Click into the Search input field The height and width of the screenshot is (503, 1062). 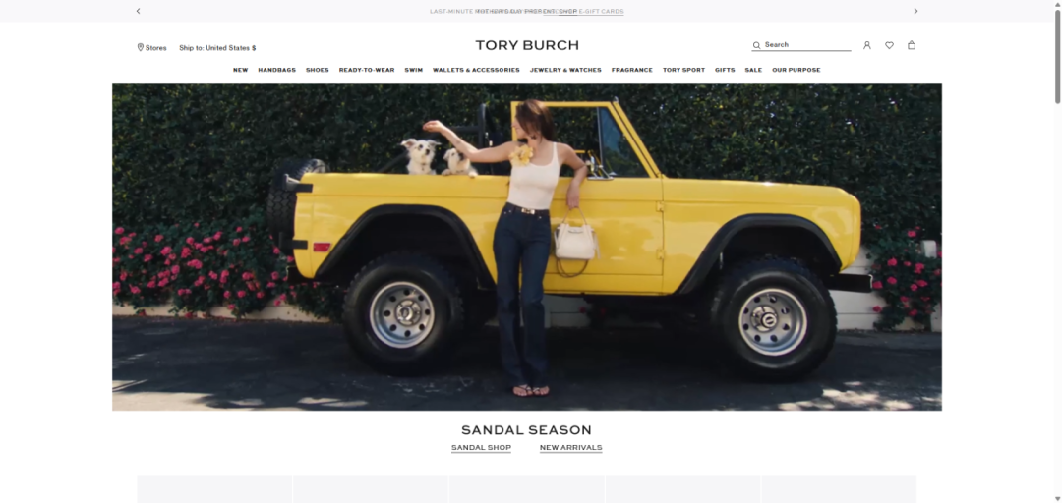806,44
